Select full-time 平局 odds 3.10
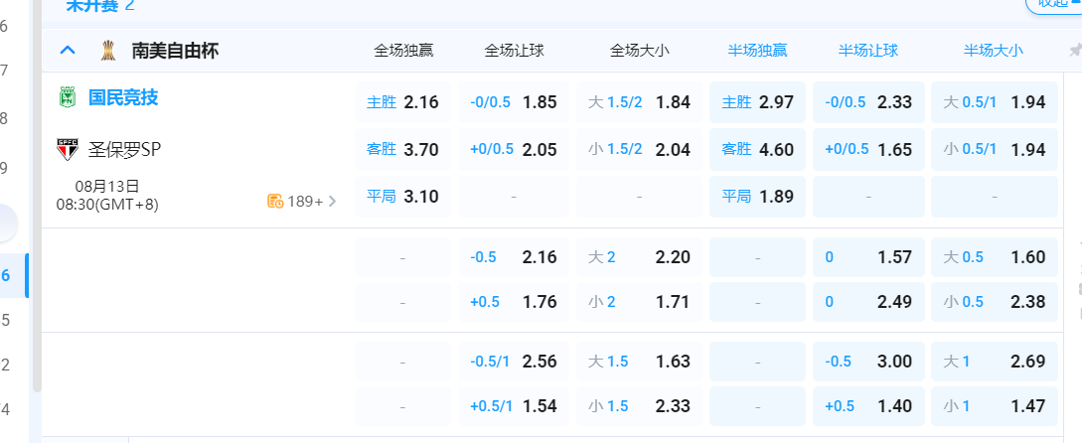This screenshot has width=1082, height=443. point(402,197)
